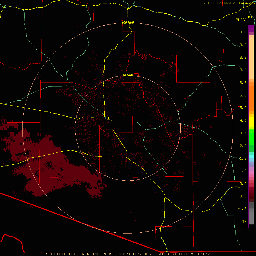The image size is (256, 256).
Task: Click the 13:37 timestamp
Action: click(204, 254)
